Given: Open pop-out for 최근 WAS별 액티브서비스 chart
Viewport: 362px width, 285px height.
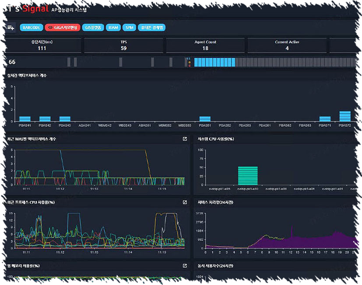Looking at the screenshot, I should pos(185,139).
